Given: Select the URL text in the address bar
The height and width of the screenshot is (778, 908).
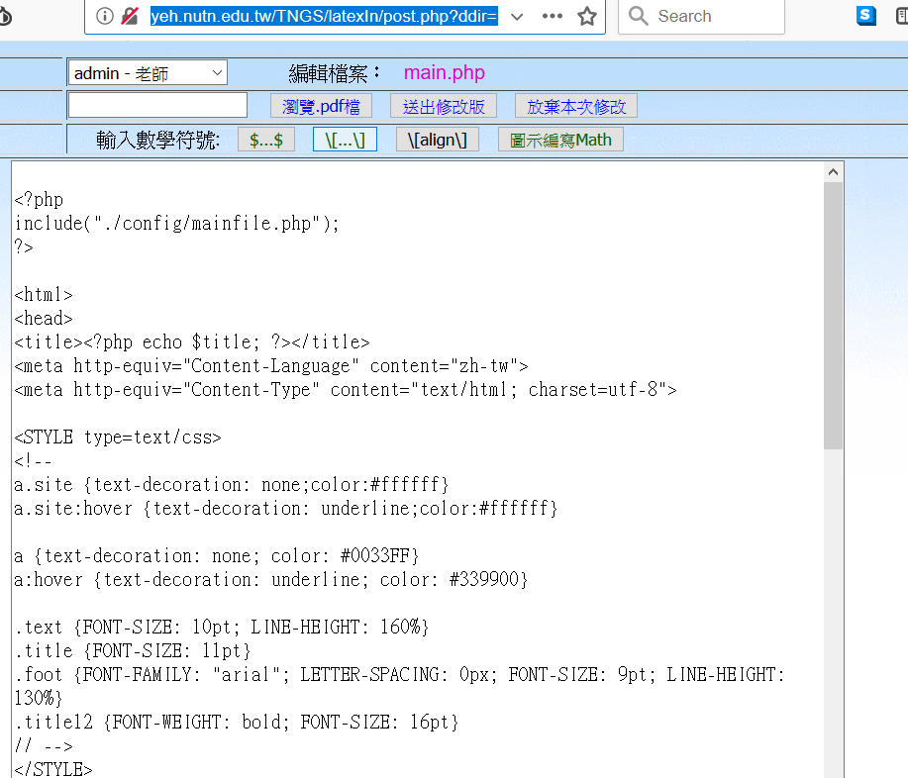Looking at the screenshot, I should (x=324, y=16).
